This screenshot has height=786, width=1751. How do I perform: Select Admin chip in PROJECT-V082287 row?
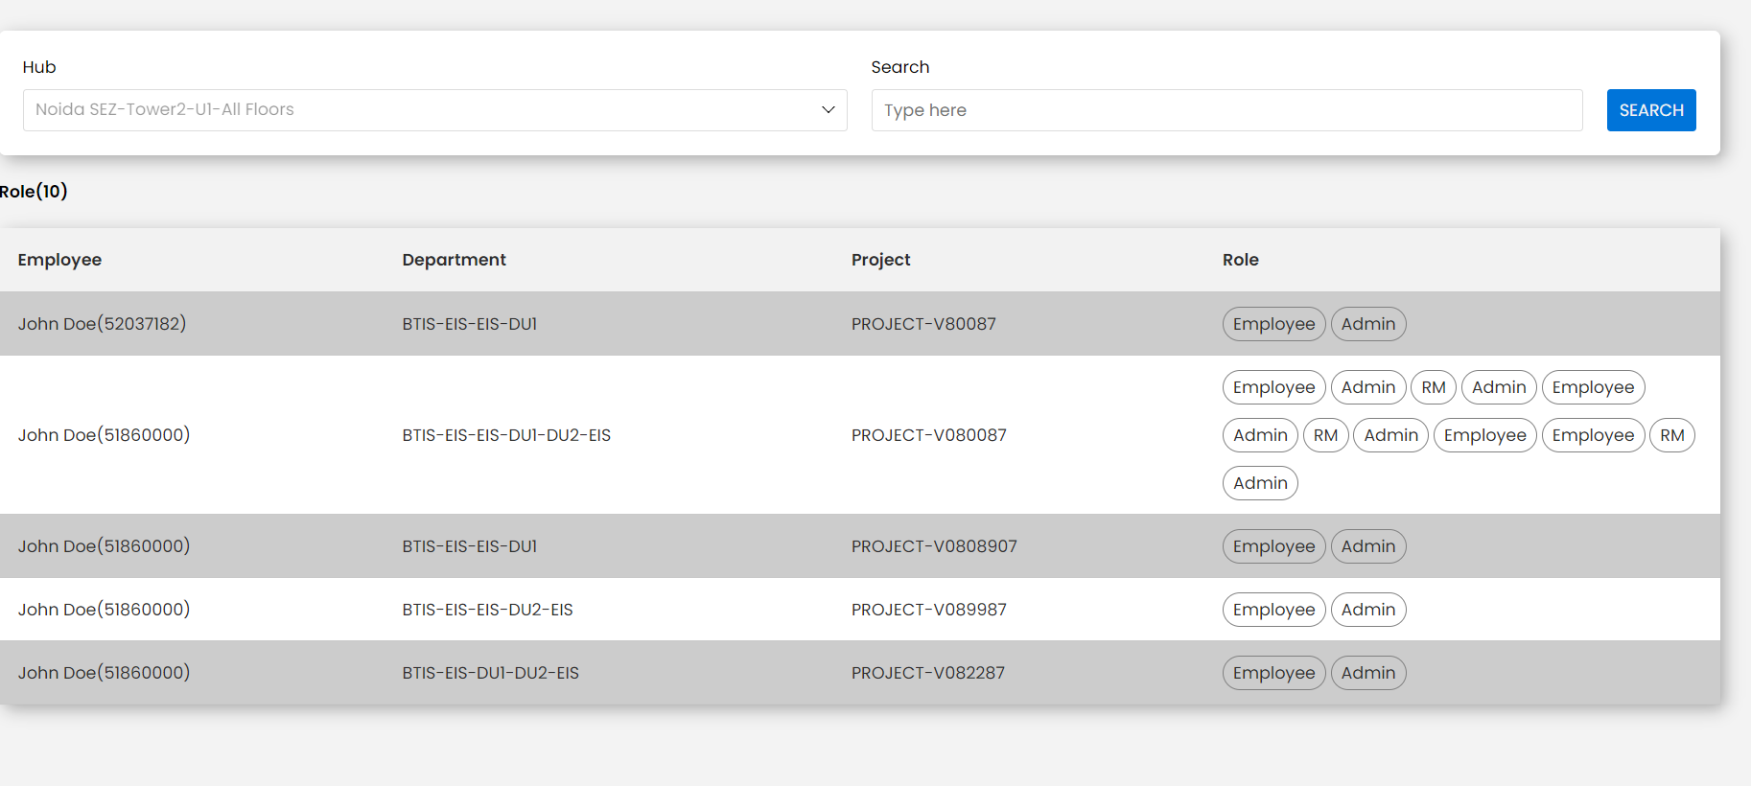[1367, 673]
